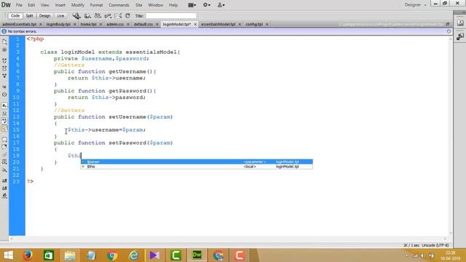The image size is (466, 262).
Task: Open the Open Documents list icon
Action: 4,41
